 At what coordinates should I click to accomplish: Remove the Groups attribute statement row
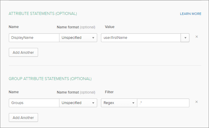pyautogui.click(x=197, y=102)
